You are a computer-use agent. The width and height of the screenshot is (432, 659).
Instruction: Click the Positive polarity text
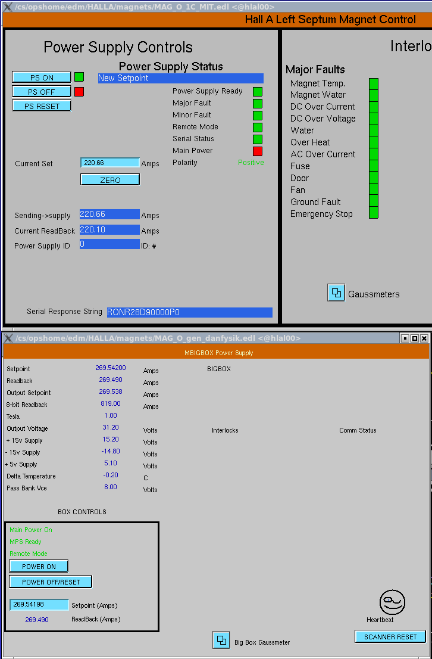coord(251,162)
